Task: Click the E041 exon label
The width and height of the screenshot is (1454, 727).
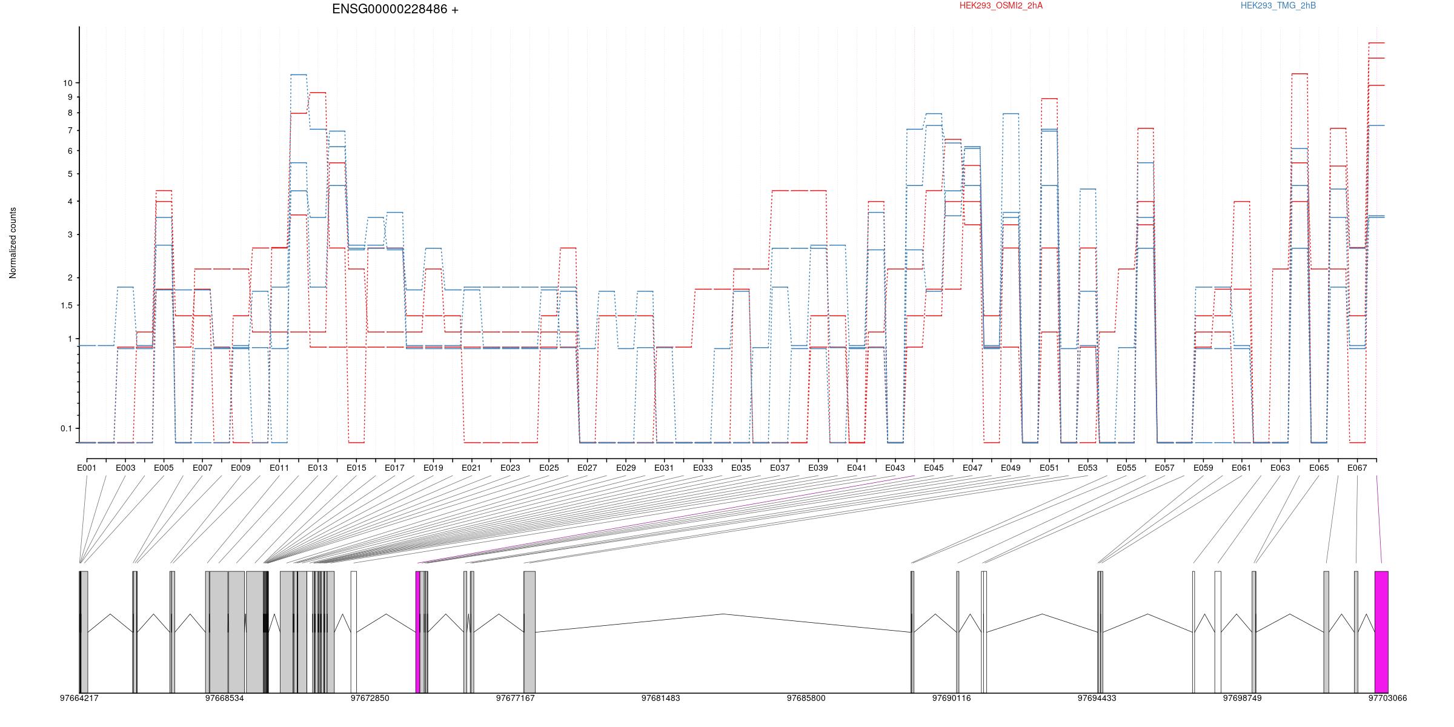Action: 857,468
